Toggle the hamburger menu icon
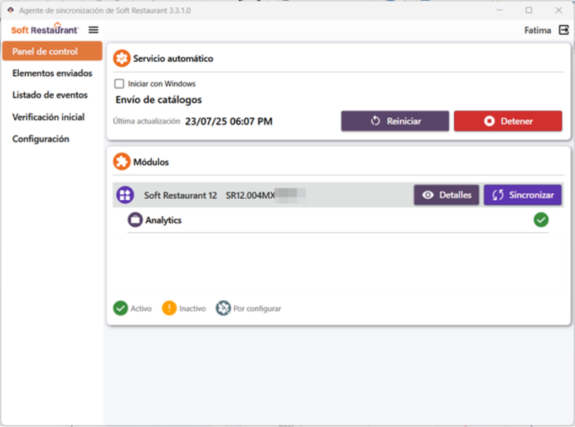The height and width of the screenshot is (427, 575). coord(94,30)
